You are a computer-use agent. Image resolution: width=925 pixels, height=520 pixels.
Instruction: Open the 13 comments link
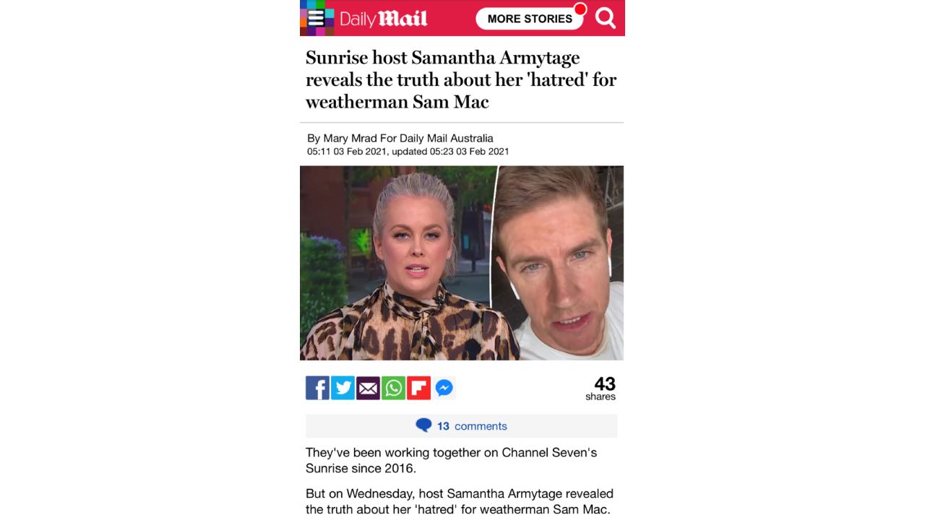click(x=472, y=426)
